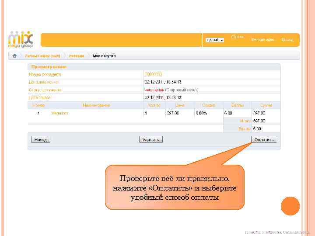Open the Mega box product link
The height and width of the screenshot is (236, 315).
point(59,113)
